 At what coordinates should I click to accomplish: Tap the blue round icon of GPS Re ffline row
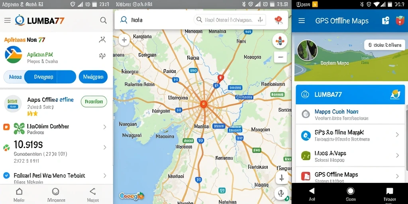point(306,135)
